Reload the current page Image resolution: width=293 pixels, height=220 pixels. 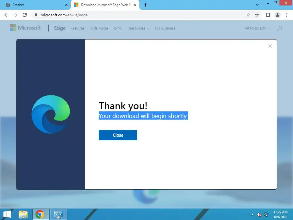tap(25, 15)
